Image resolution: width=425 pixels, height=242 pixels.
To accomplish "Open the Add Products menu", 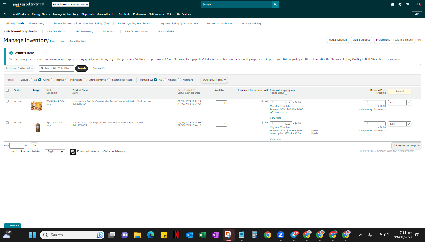I will pyautogui.click(x=21, y=14).
